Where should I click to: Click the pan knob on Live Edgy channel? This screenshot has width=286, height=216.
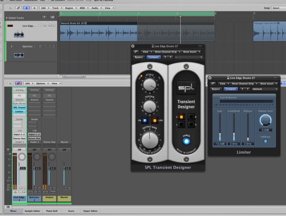pos(22,157)
